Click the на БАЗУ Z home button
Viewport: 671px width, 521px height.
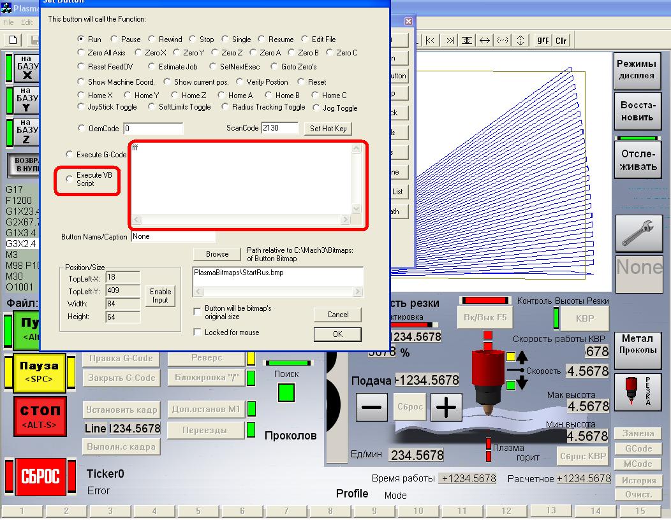point(27,132)
